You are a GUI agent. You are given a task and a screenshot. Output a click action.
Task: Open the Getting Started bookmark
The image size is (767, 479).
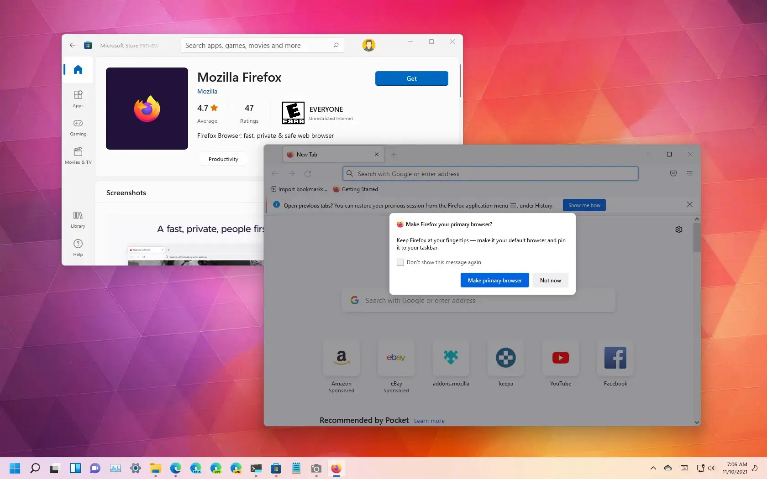pyautogui.click(x=356, y=189)
